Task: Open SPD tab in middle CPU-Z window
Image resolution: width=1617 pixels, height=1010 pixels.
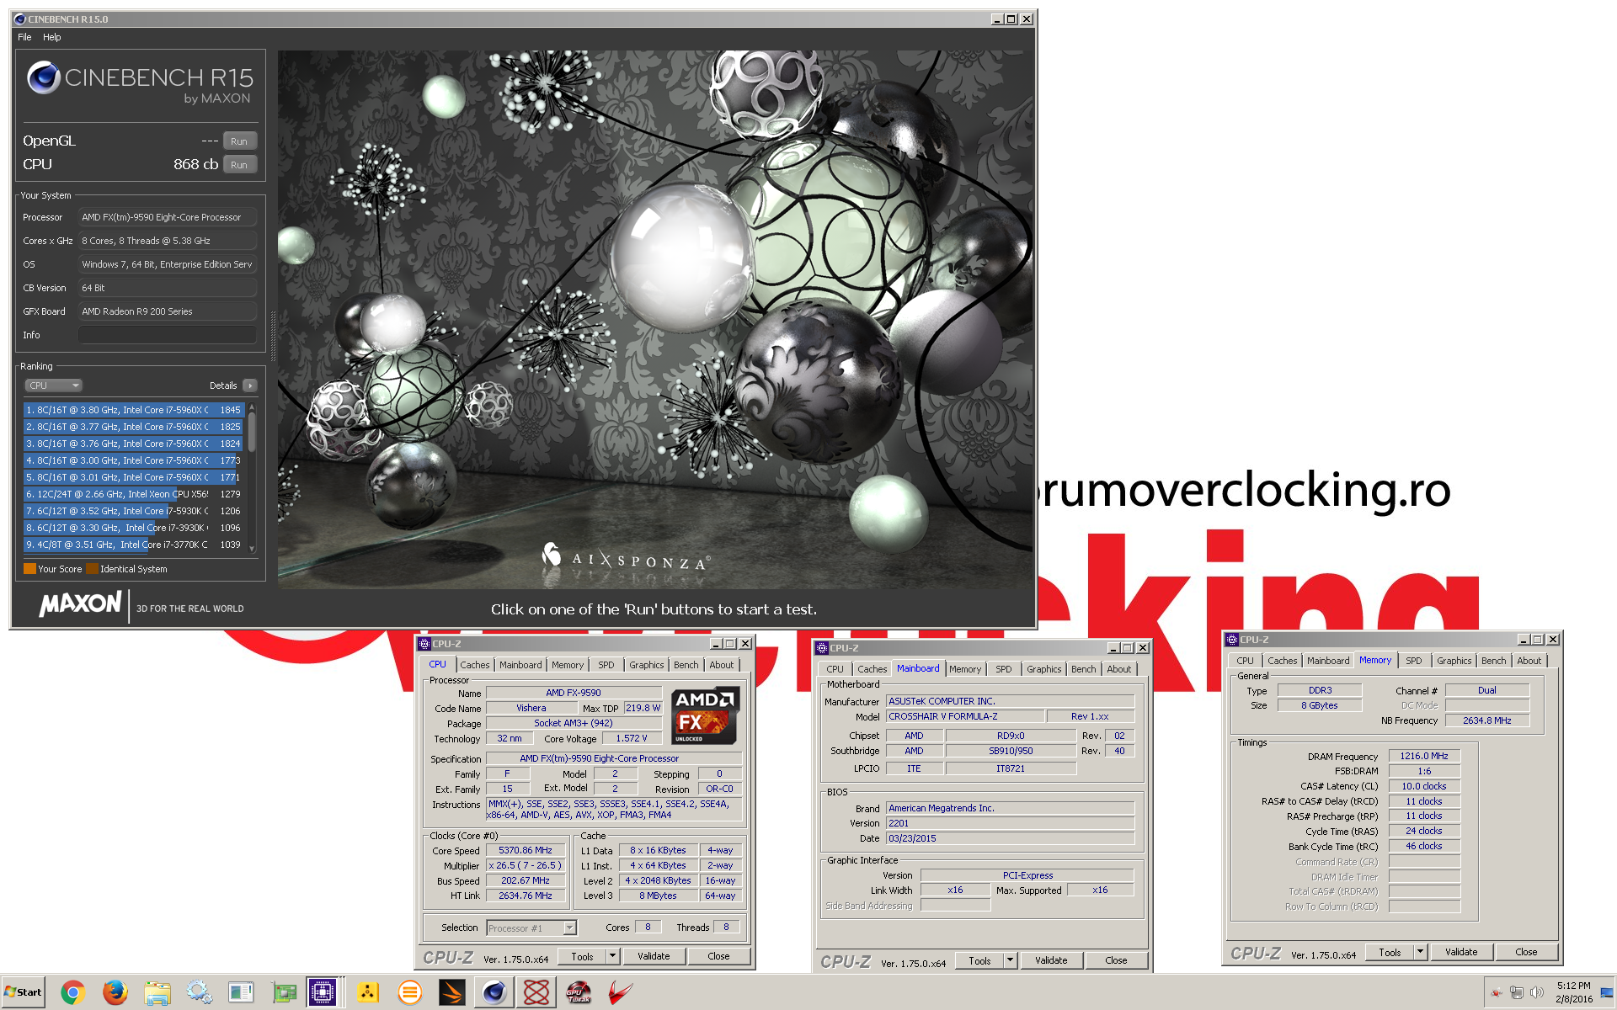Action: tap(1004, 669)
